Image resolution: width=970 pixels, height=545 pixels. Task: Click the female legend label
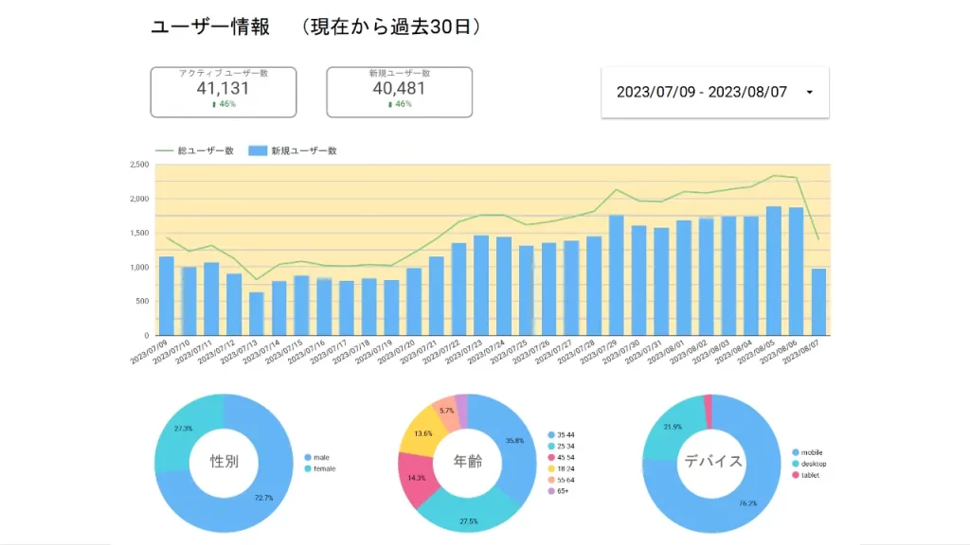click(324, 468)
